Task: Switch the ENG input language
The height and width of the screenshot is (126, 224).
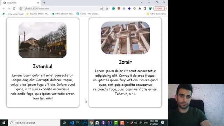Action: pos(146,123)
